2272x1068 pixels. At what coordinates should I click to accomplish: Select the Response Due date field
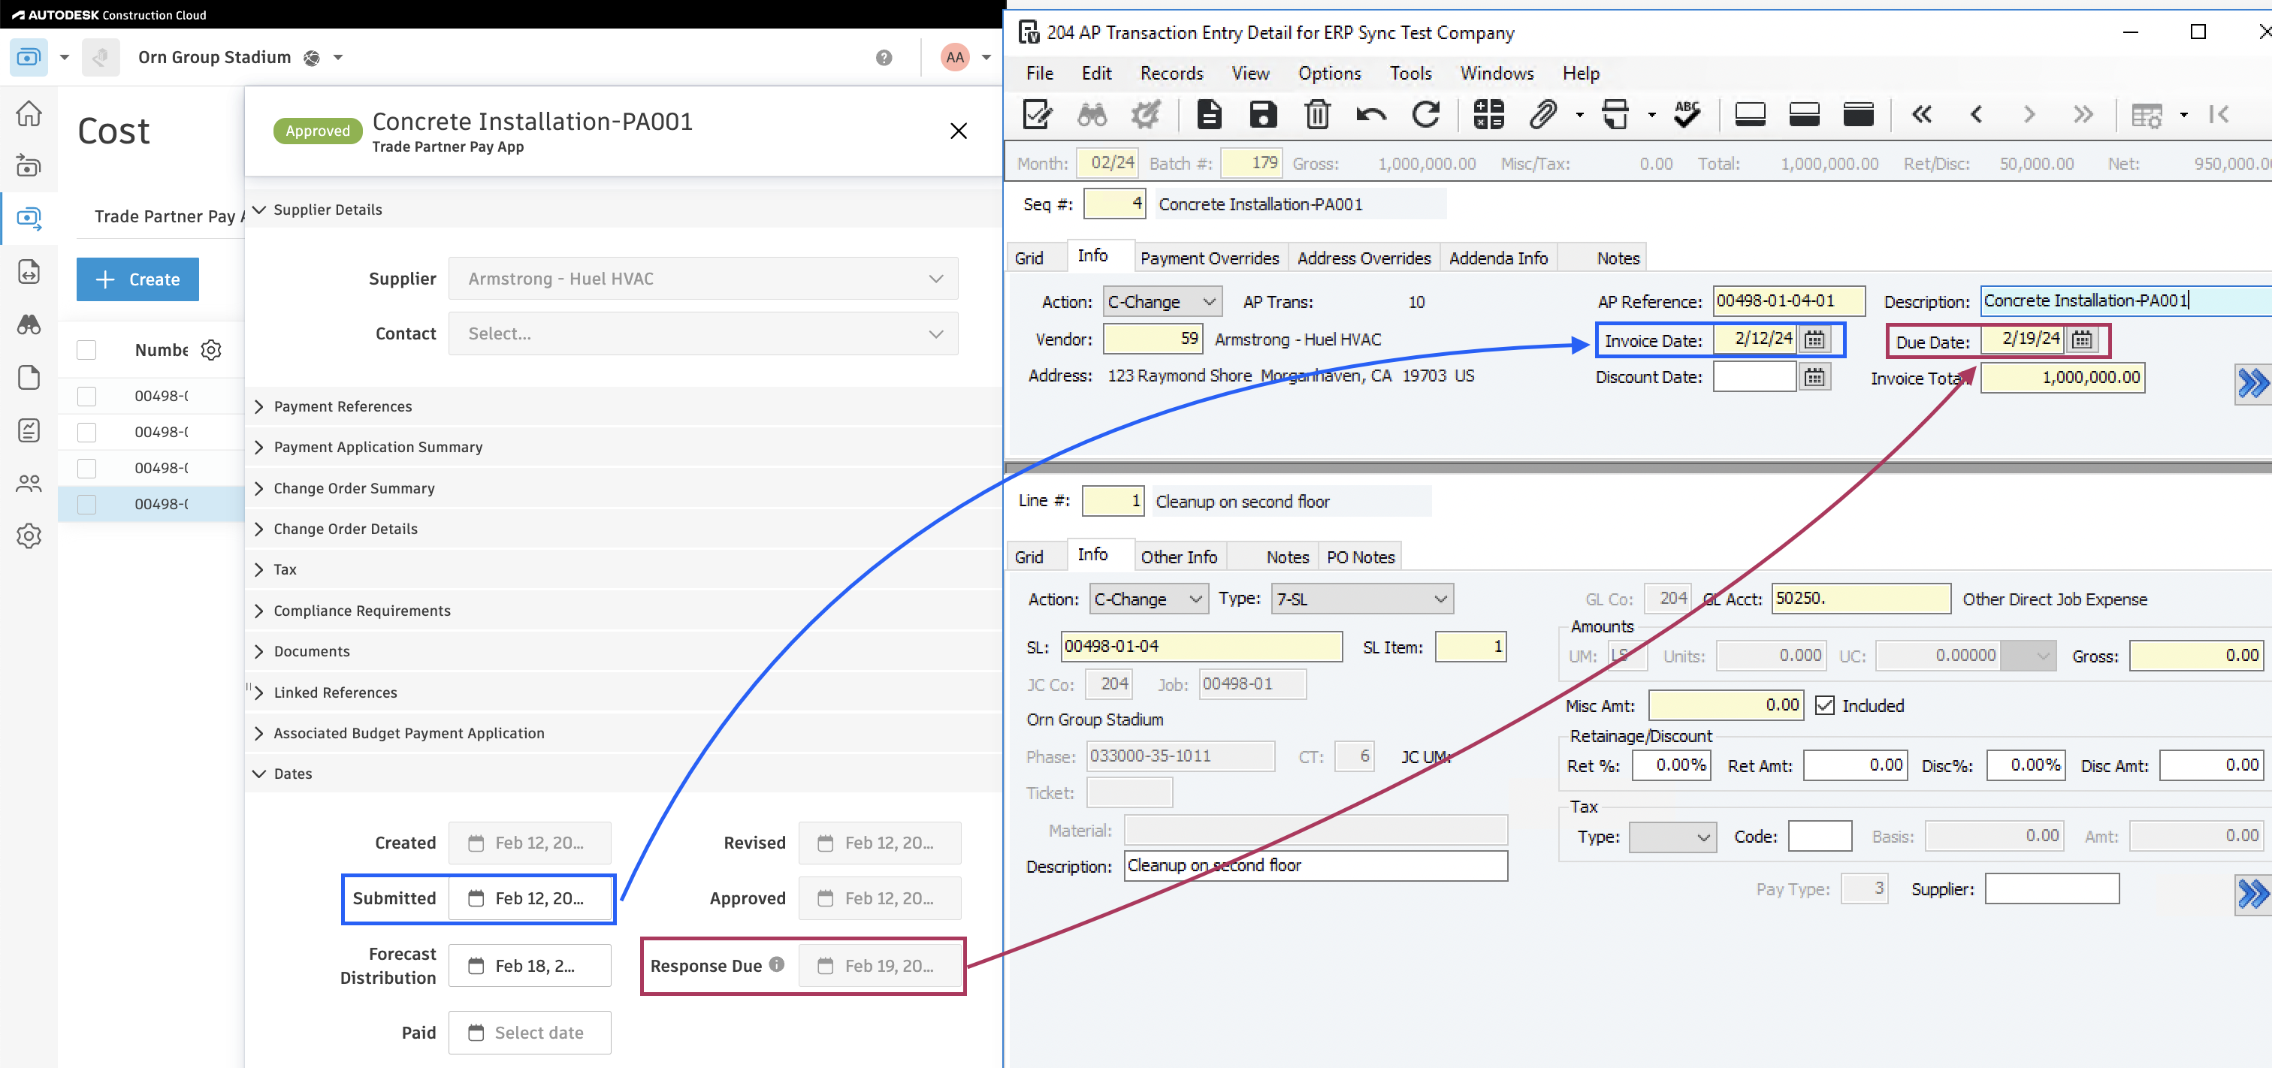880,965
